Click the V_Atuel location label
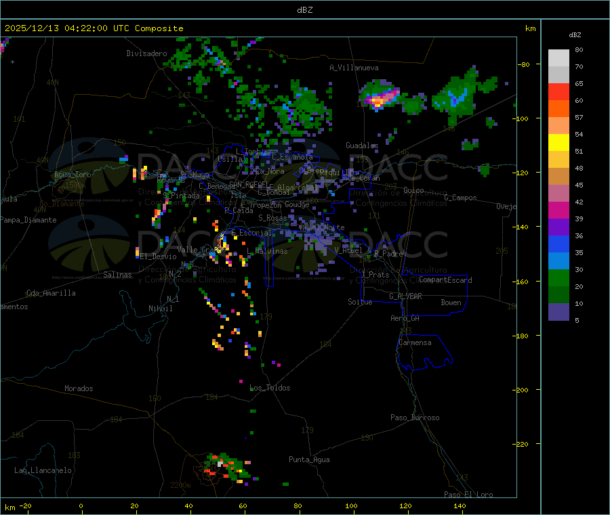This screenshot has width=610, height=515. tap(348, 250)
